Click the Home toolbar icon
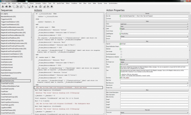Image resolution: width=191 pixels, height=115 pixels. (3, 7)
